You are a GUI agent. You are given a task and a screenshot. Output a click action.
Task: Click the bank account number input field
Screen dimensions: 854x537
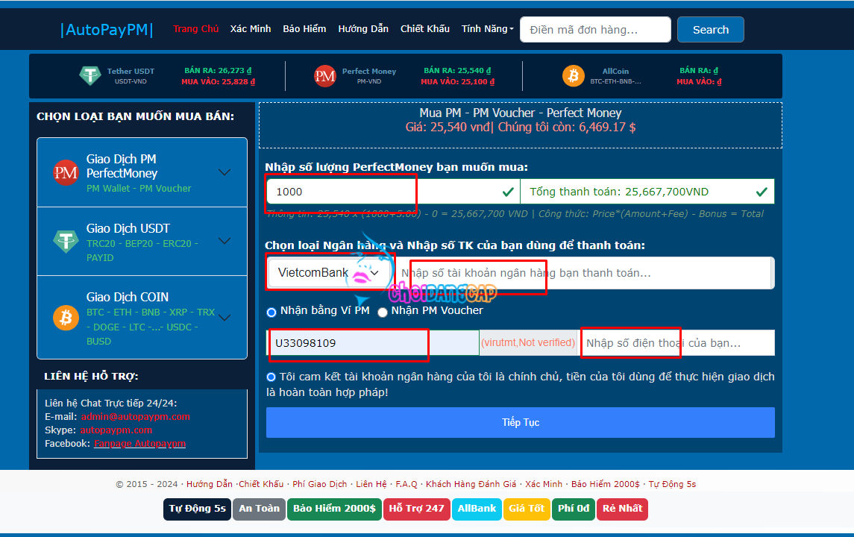pyautogui.click(x=583, y=273)
